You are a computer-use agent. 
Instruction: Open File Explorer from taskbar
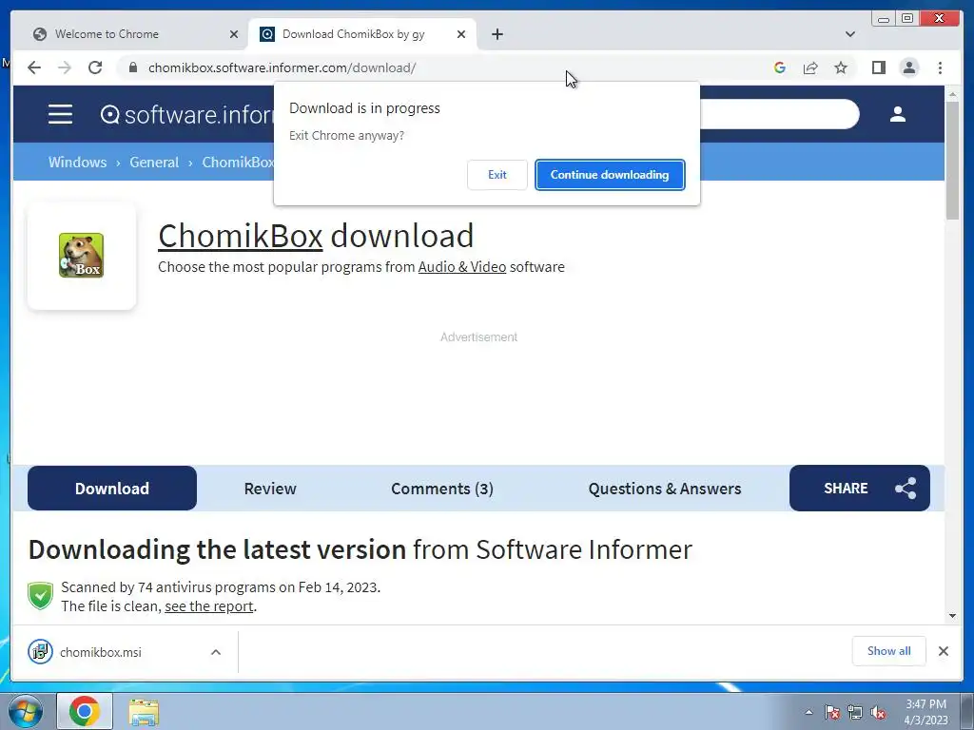(x=144, y=712)
